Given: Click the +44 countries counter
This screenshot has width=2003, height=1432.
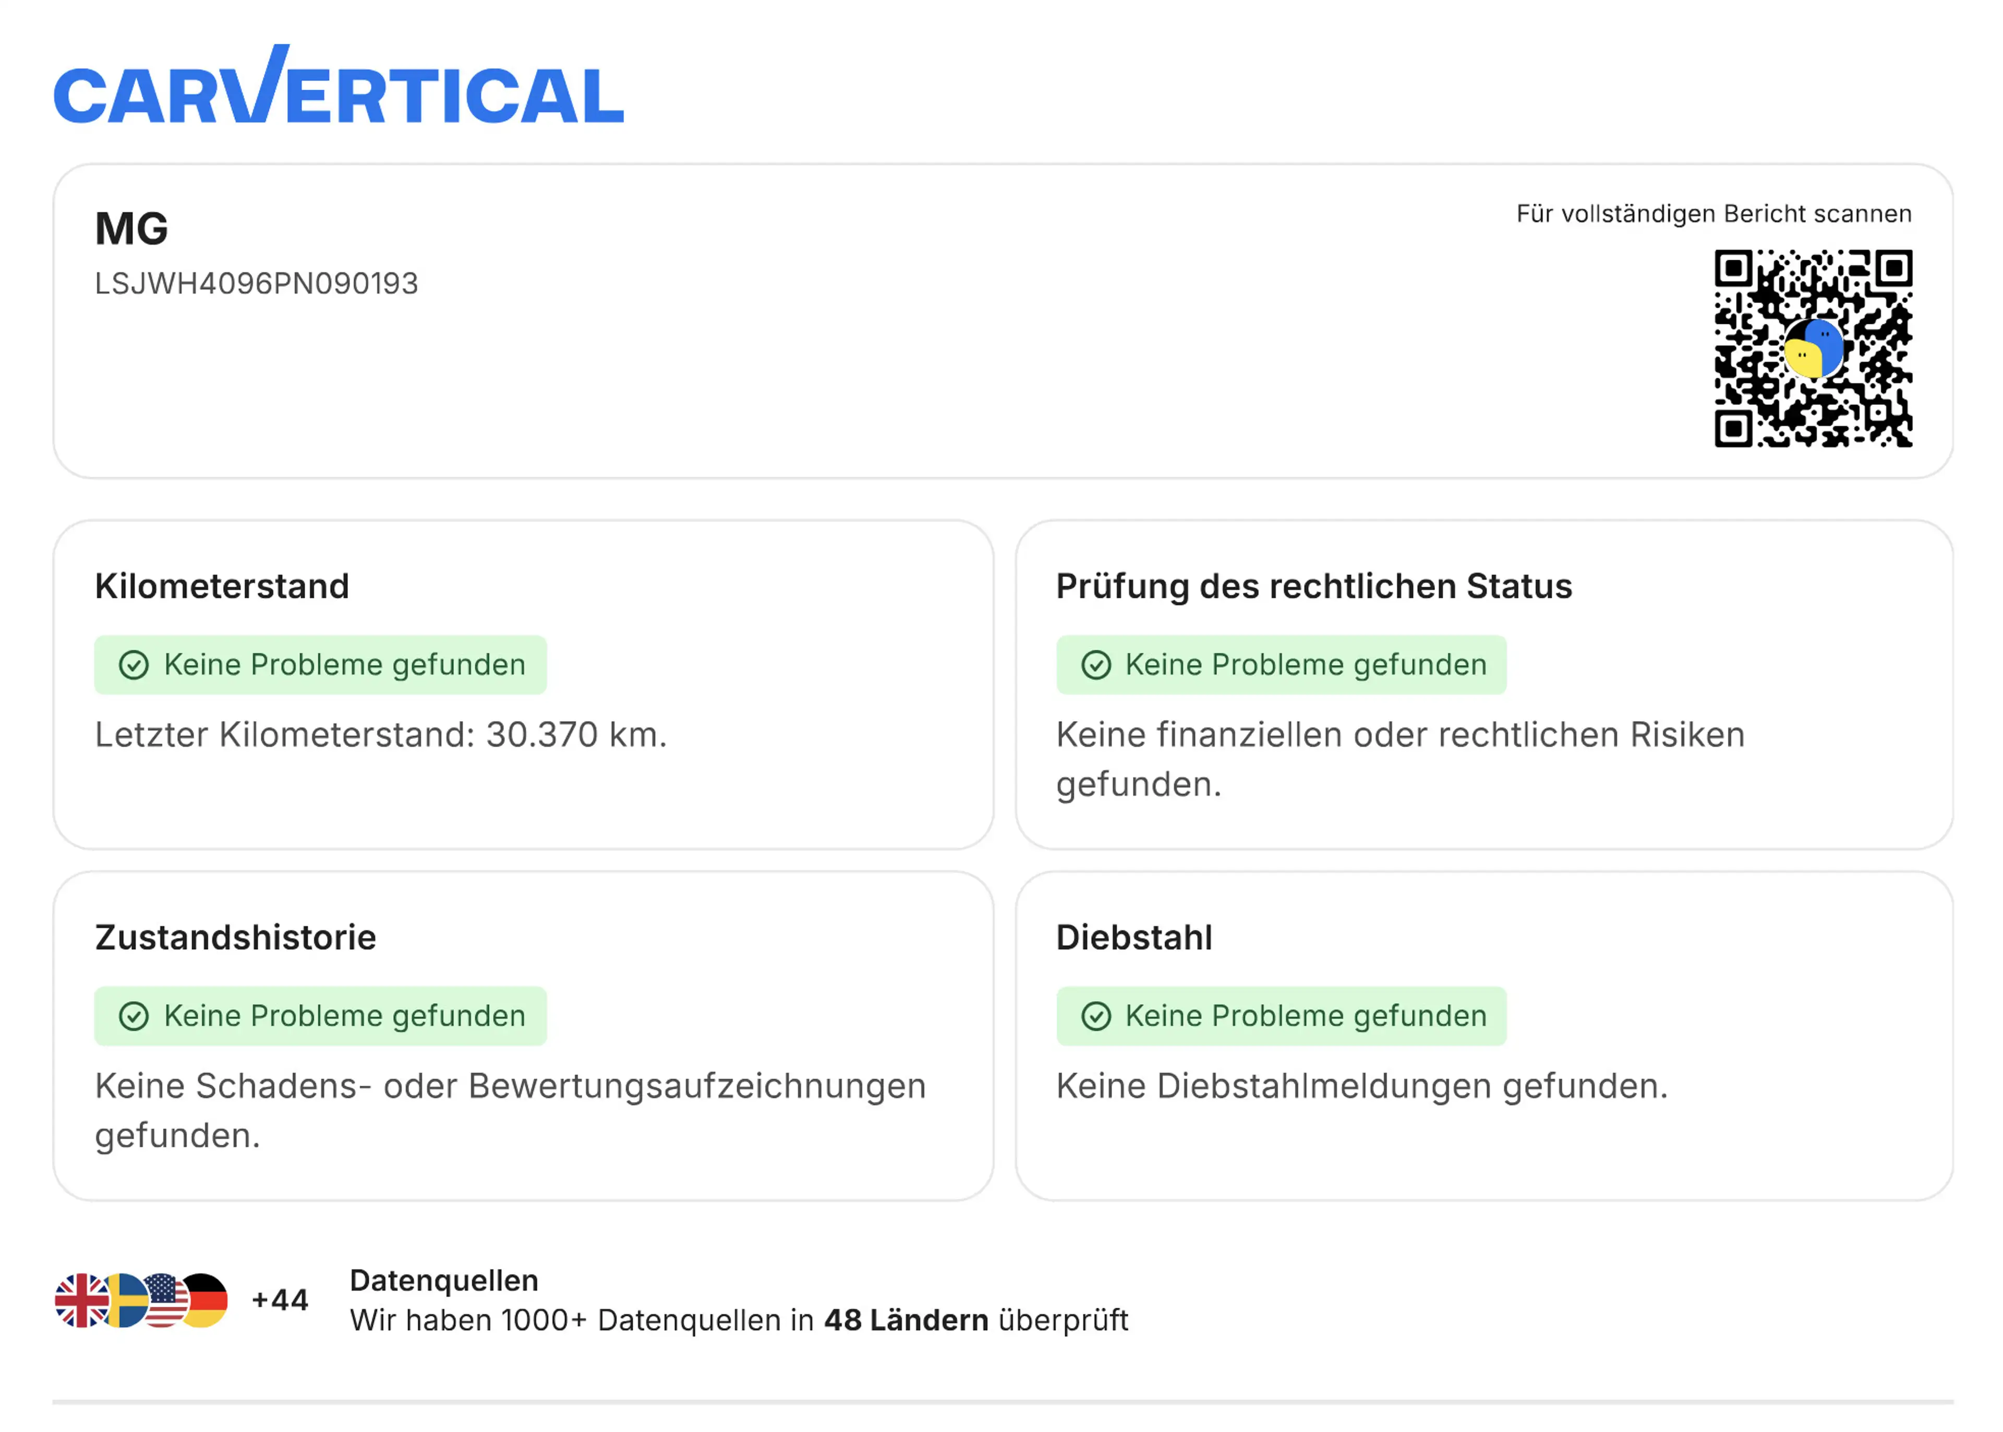Looking at the screenshot, I should click(280, 1300).
